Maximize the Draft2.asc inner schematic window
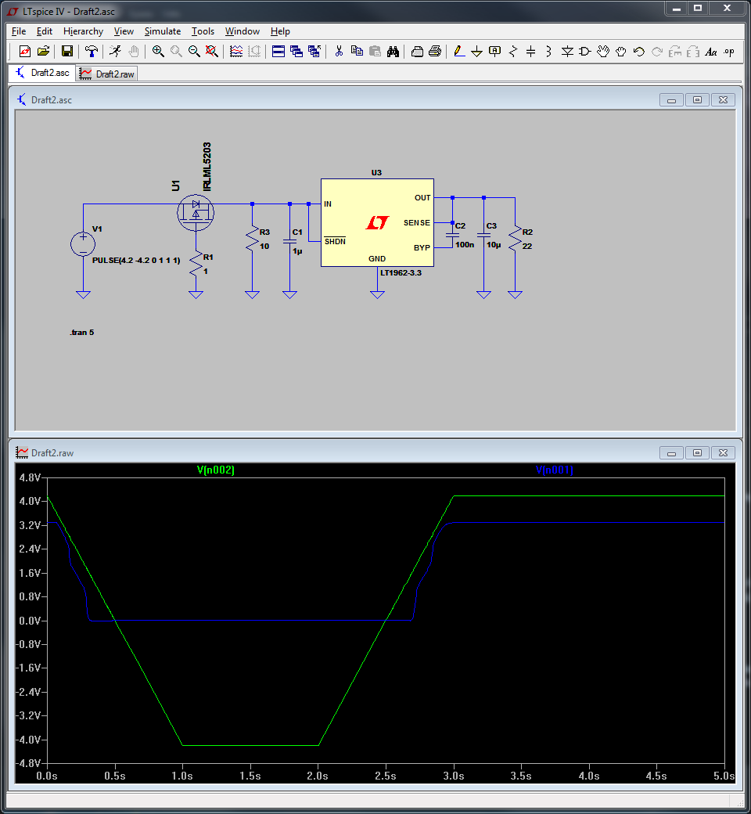Screen dimensions: 751x814 pyautogui.click(x=697, y=99)
